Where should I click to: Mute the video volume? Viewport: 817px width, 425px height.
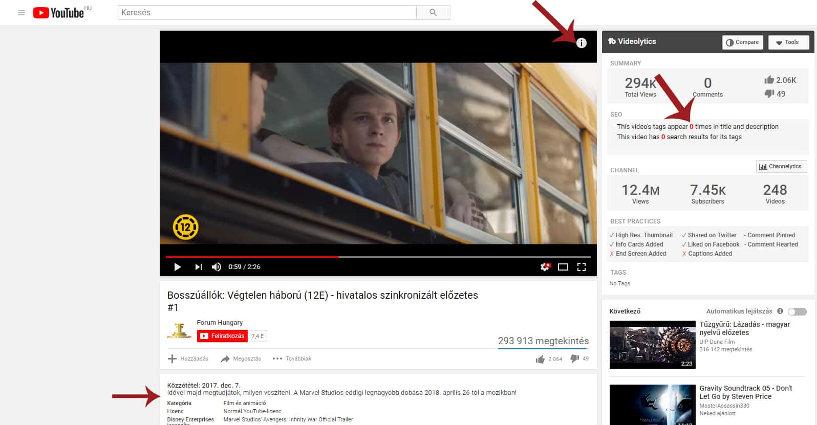(x=217, y=267)
